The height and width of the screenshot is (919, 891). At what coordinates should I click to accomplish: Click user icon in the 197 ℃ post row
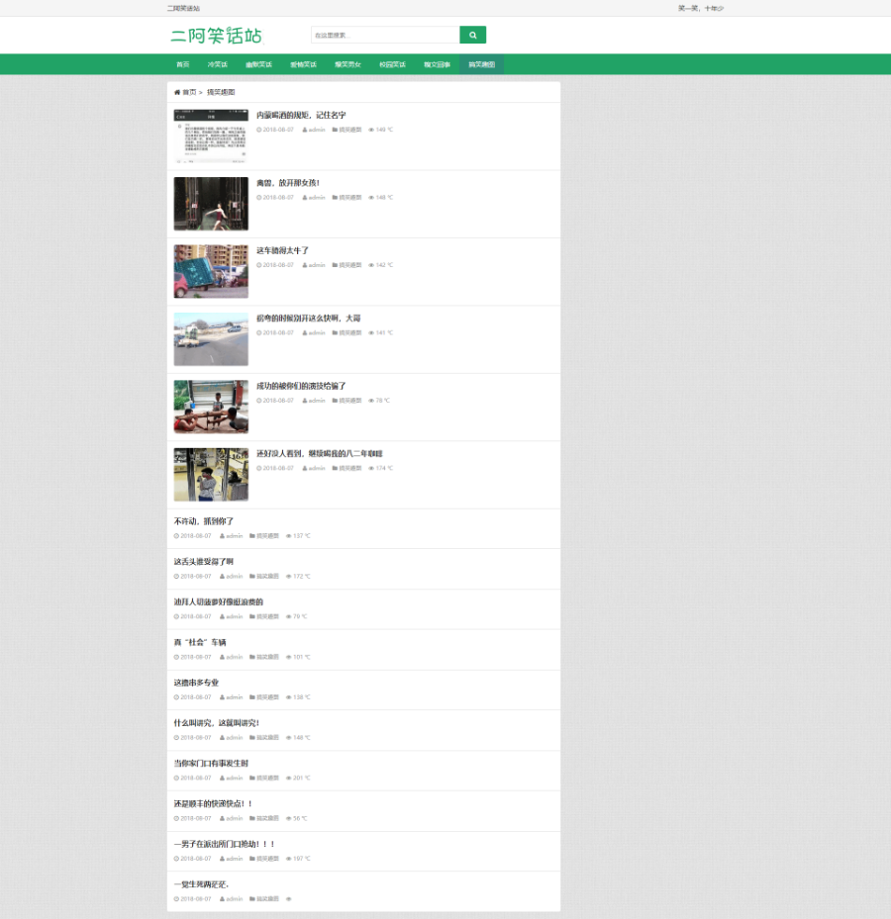[x=223, y=860]
